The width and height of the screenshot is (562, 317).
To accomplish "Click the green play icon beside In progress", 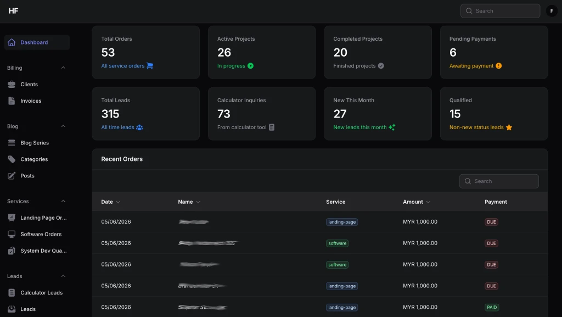I will 250,65.
